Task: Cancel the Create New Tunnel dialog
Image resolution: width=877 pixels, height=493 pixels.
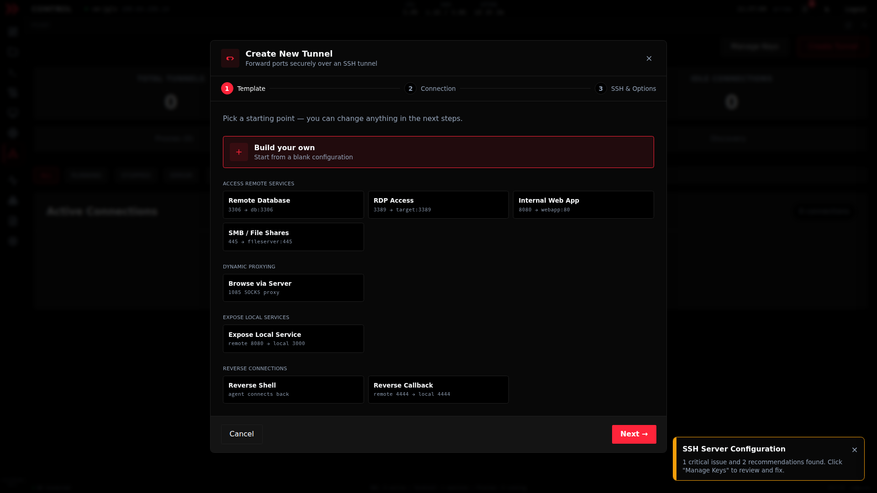Action: 242,434
